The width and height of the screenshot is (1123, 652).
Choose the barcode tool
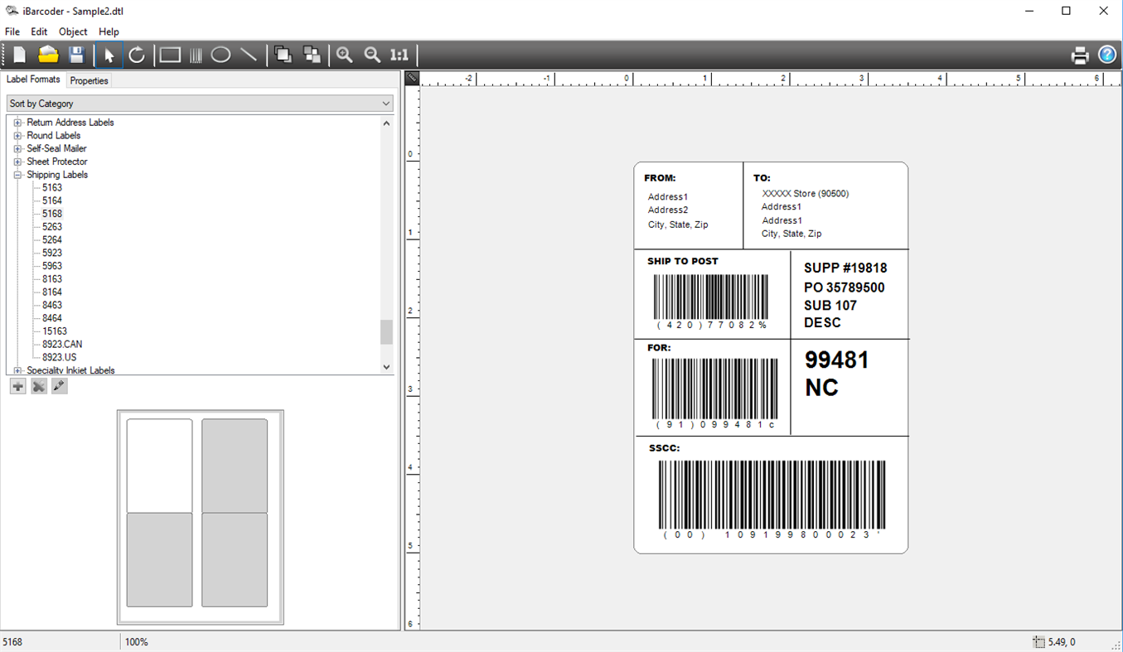[x=196, y=56]
